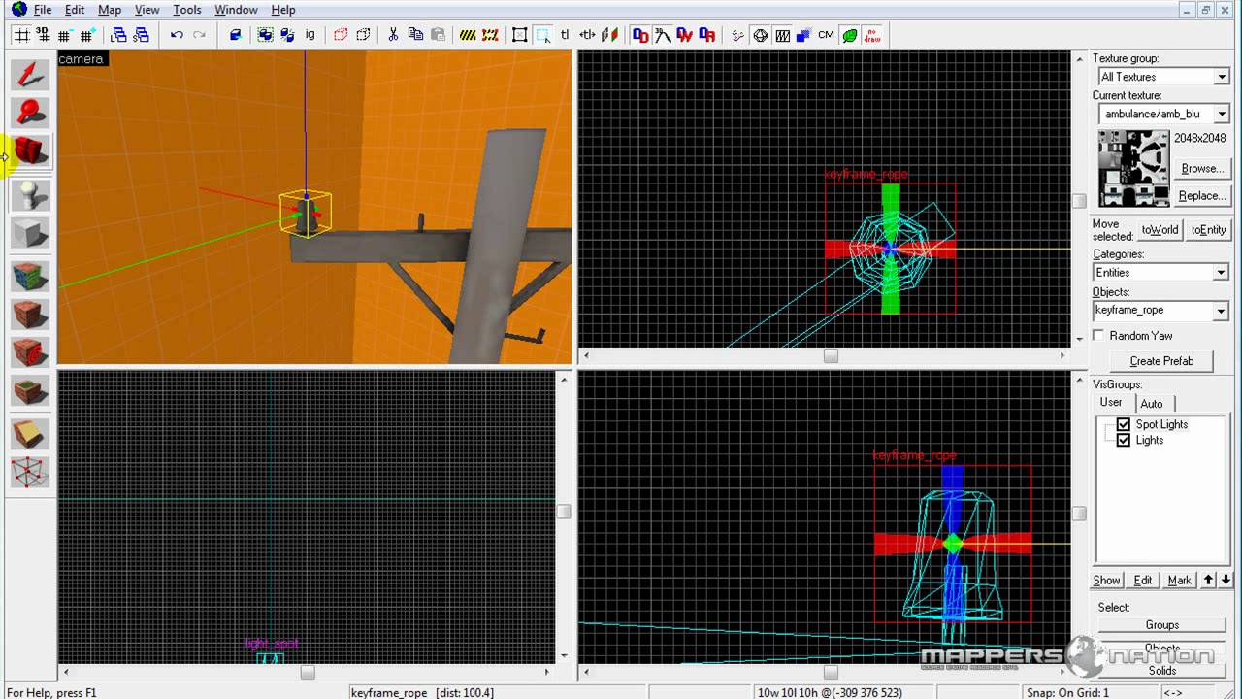The width and height of the screenshot is (1242, 699).
Task: Click the smaller grid icon
Action: 64,35
